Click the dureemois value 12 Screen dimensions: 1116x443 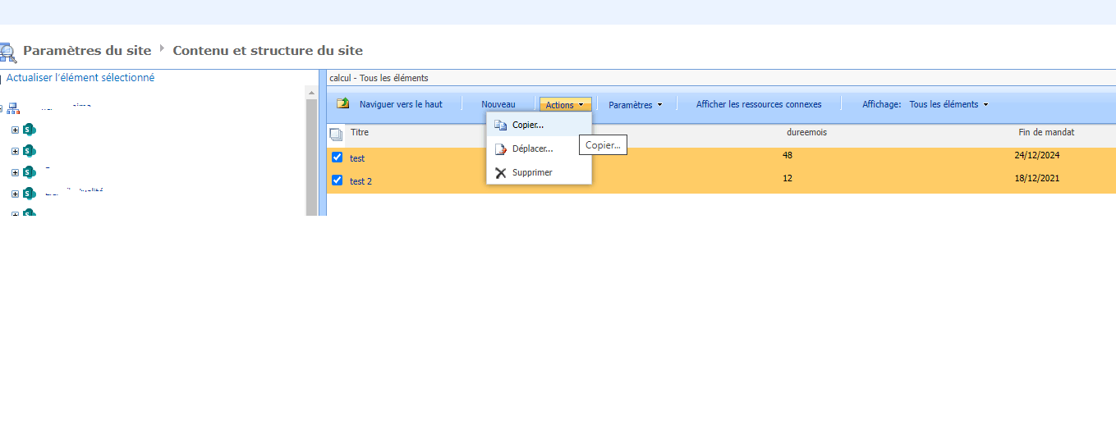[788, 178]
